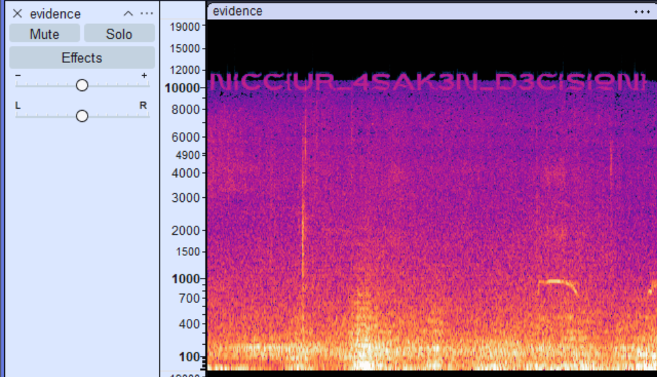This screenshot has height=377, width=657.
Task: Solo the evidence track
Action: click(119, 34)
